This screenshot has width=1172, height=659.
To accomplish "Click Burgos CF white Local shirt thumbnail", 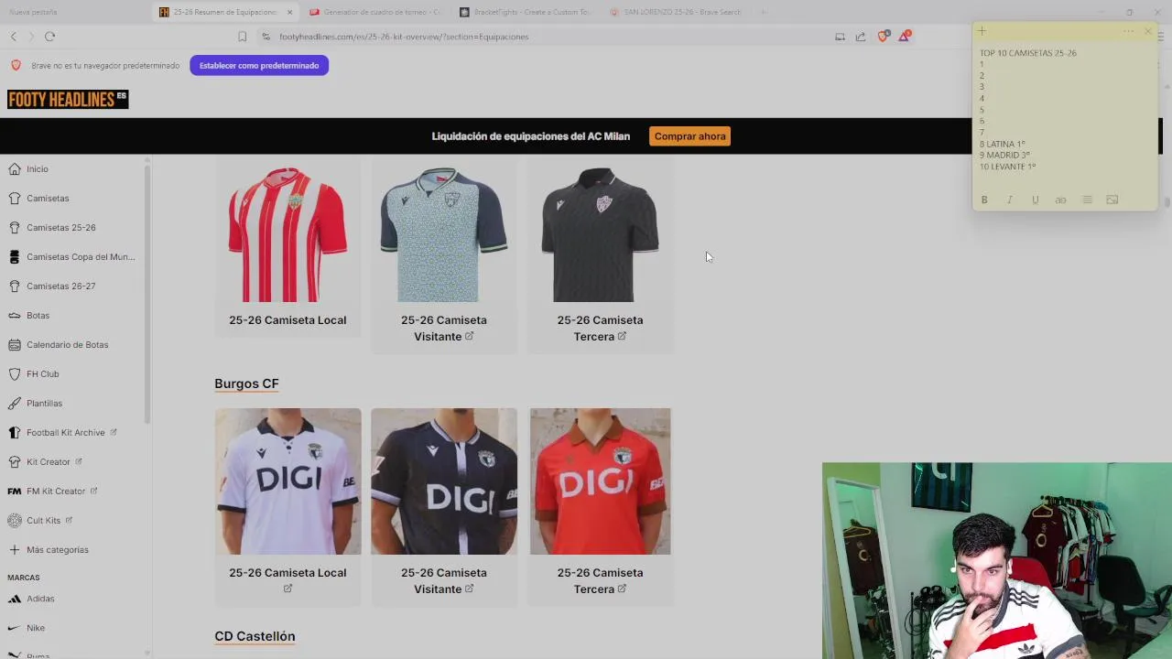I will click(288, 481).
